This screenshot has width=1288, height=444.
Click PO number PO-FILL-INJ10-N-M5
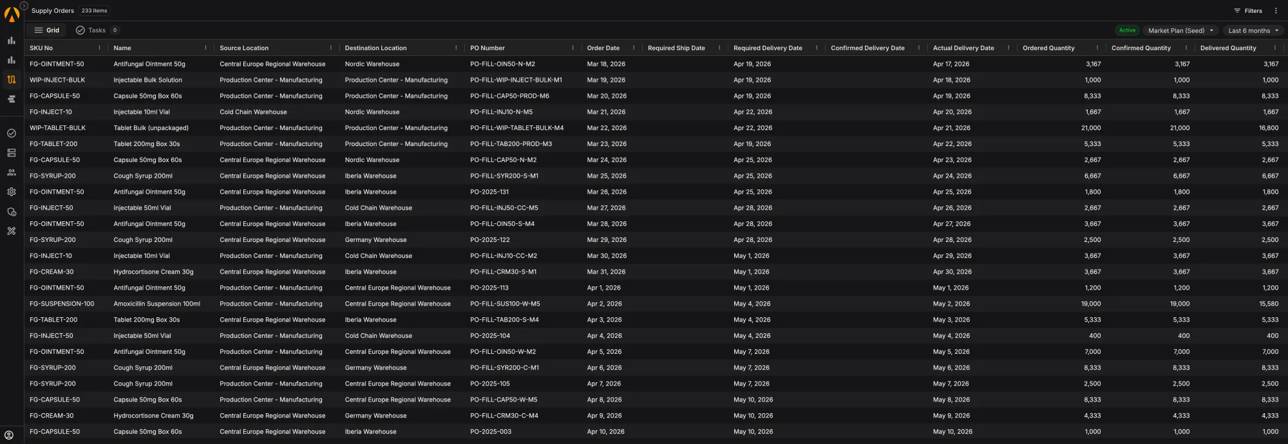coord(501,112)
